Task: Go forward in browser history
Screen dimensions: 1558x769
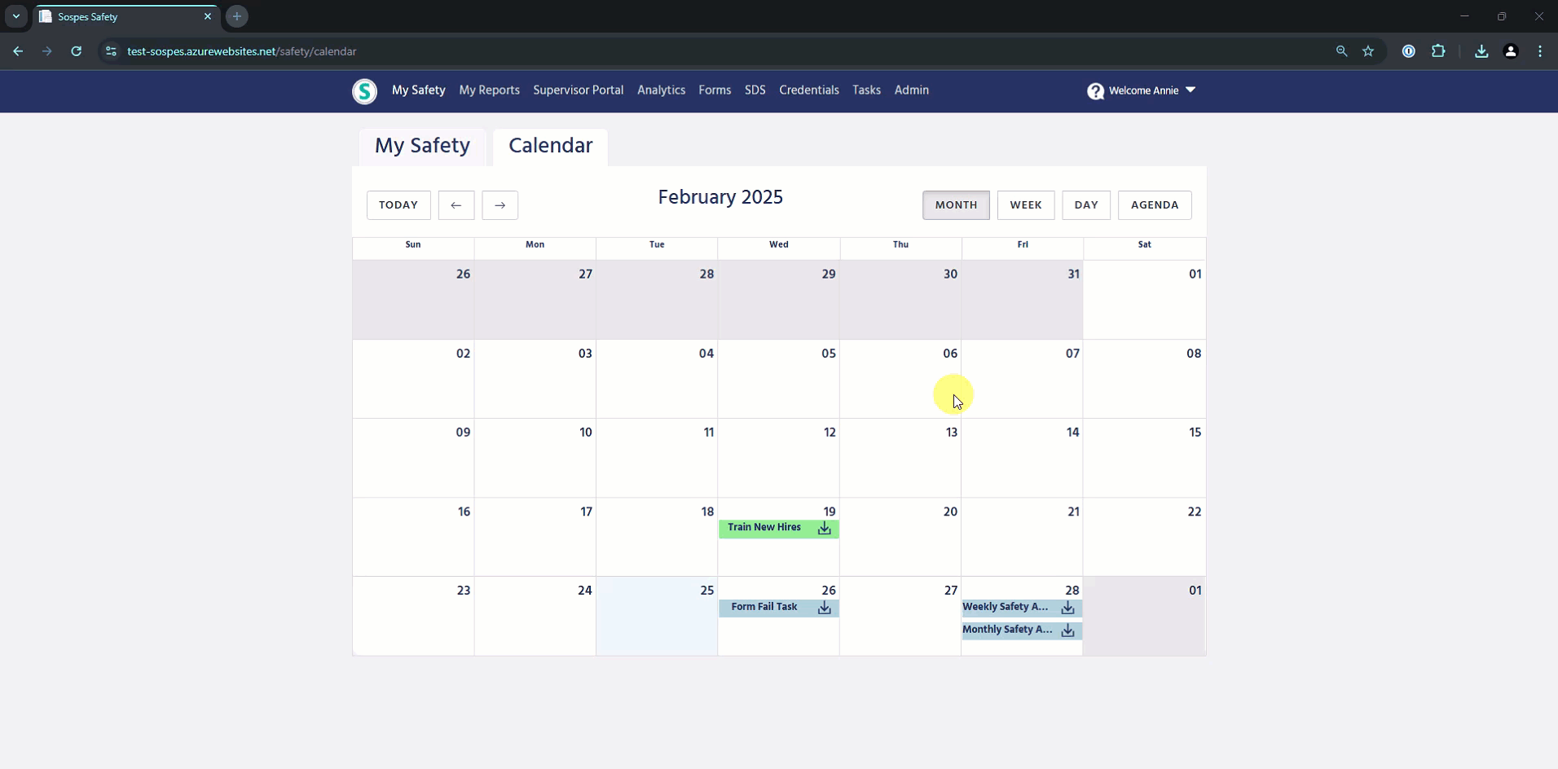Action: 46,51
